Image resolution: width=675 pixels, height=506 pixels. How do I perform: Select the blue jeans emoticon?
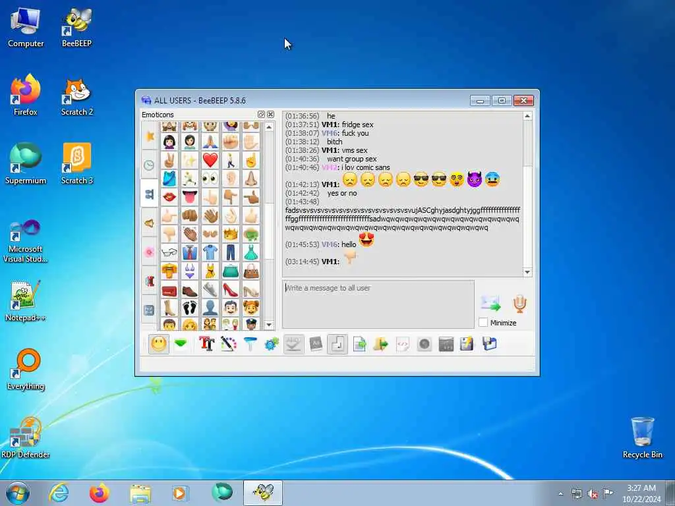(x=231, y=252)
